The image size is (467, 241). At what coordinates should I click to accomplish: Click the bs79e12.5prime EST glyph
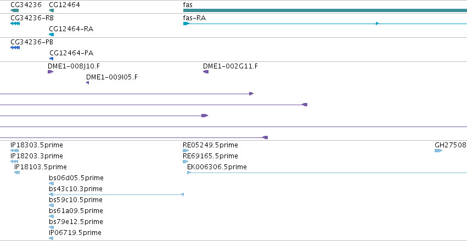tap(51, 227)
